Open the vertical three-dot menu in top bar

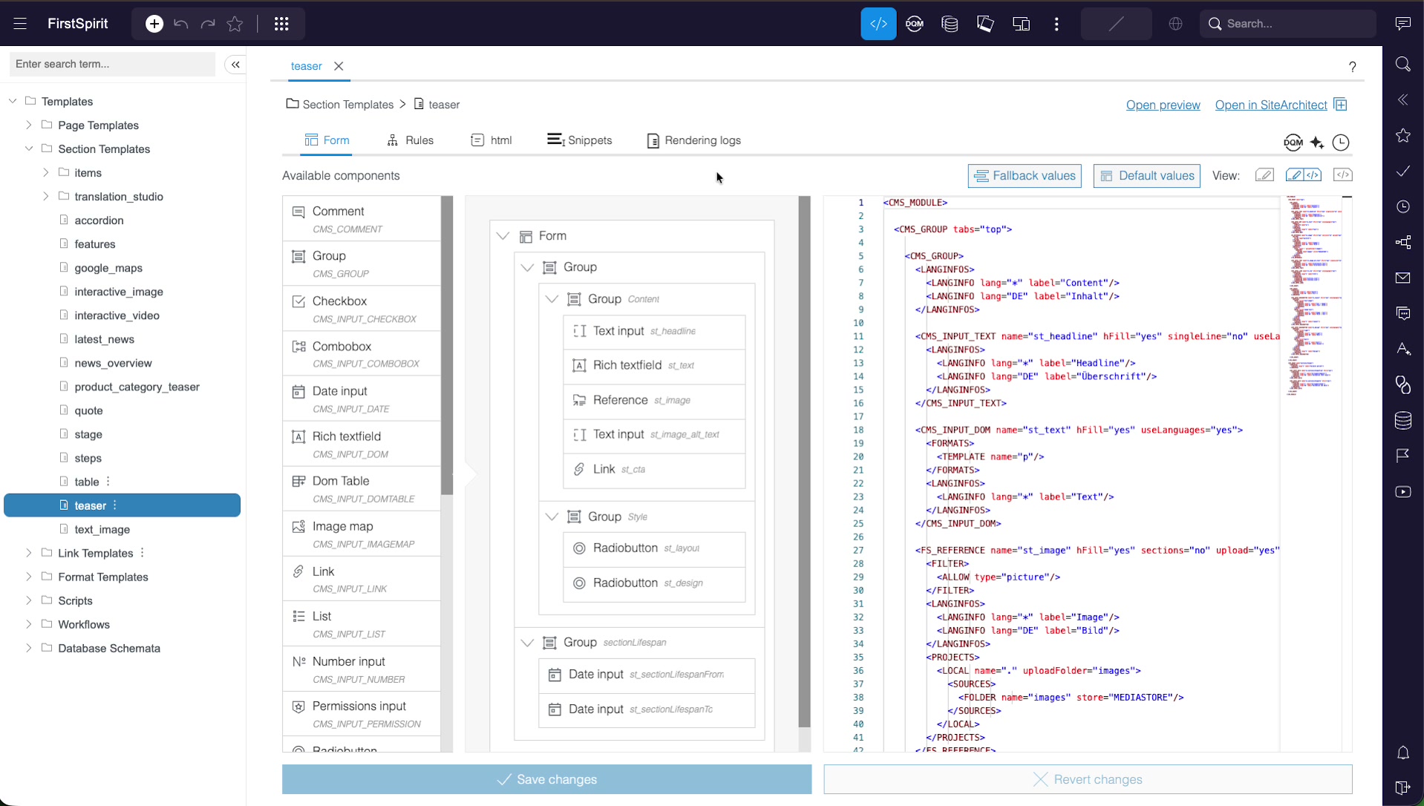[1056, 24]
